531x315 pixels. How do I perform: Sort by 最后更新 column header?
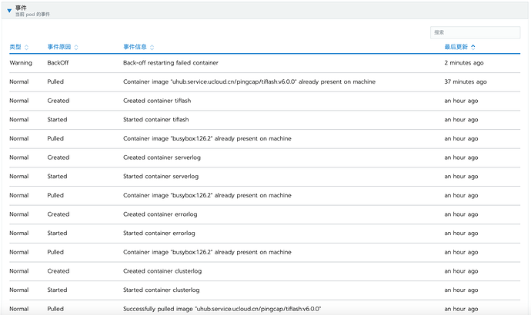click(x=456, y=47)
